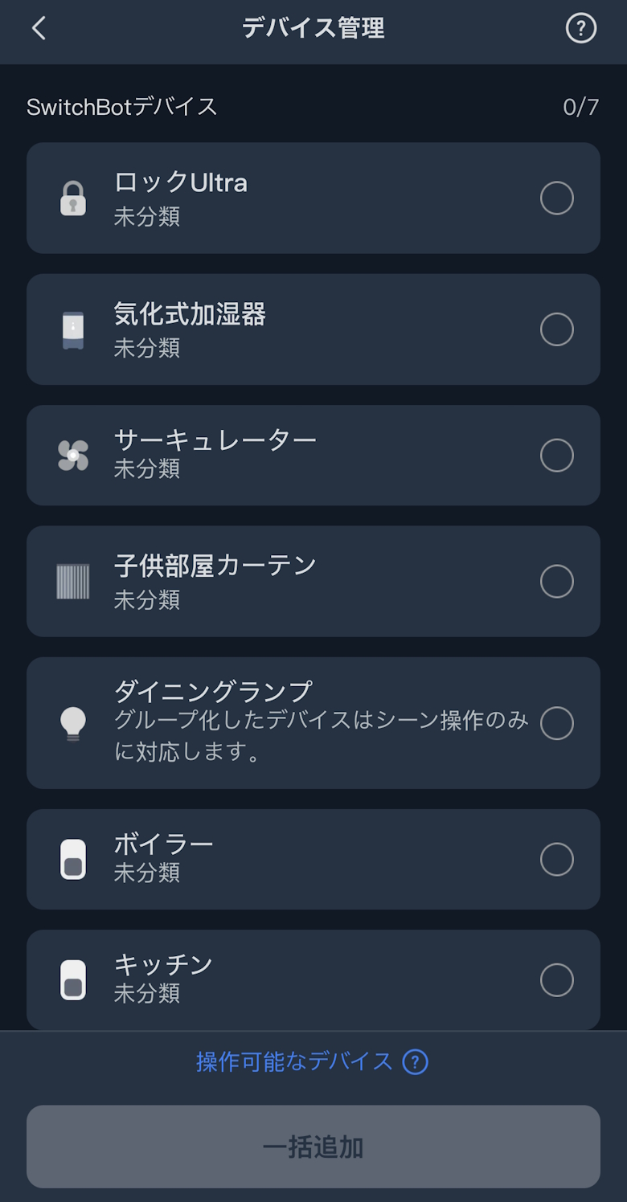The image size is (627, 1202).
Task: Select the 気化式加湿器 radio button
Action: pyautogui.click(x=557, y=329)
